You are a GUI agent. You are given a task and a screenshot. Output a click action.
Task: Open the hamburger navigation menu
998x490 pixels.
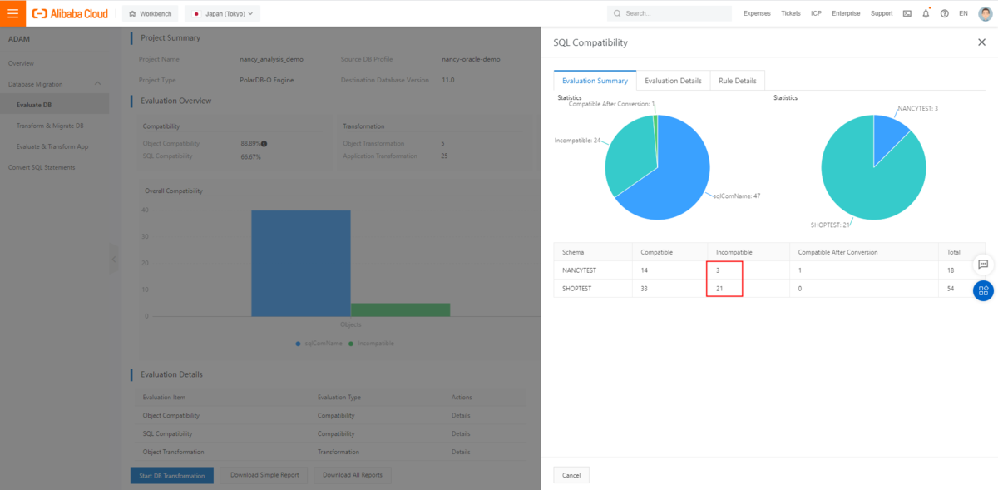[12, 13]
